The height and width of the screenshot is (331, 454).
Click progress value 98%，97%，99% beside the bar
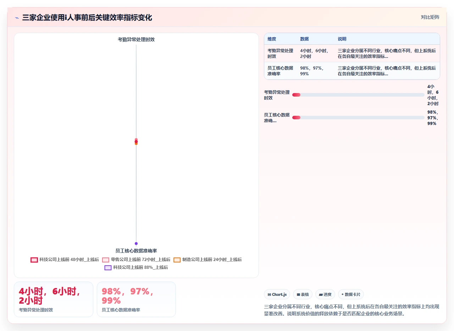[x=432, y=118]
